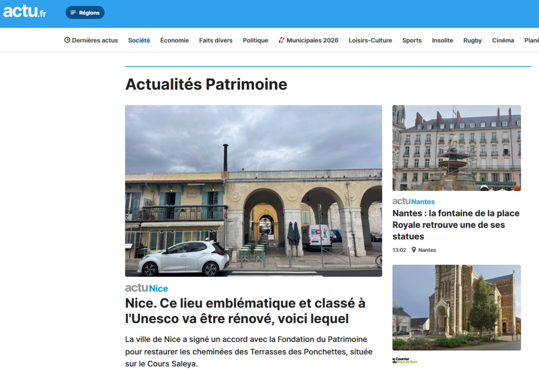
Task: Click the church photo from Pays de Retz
Action: [x=456, y=307]
